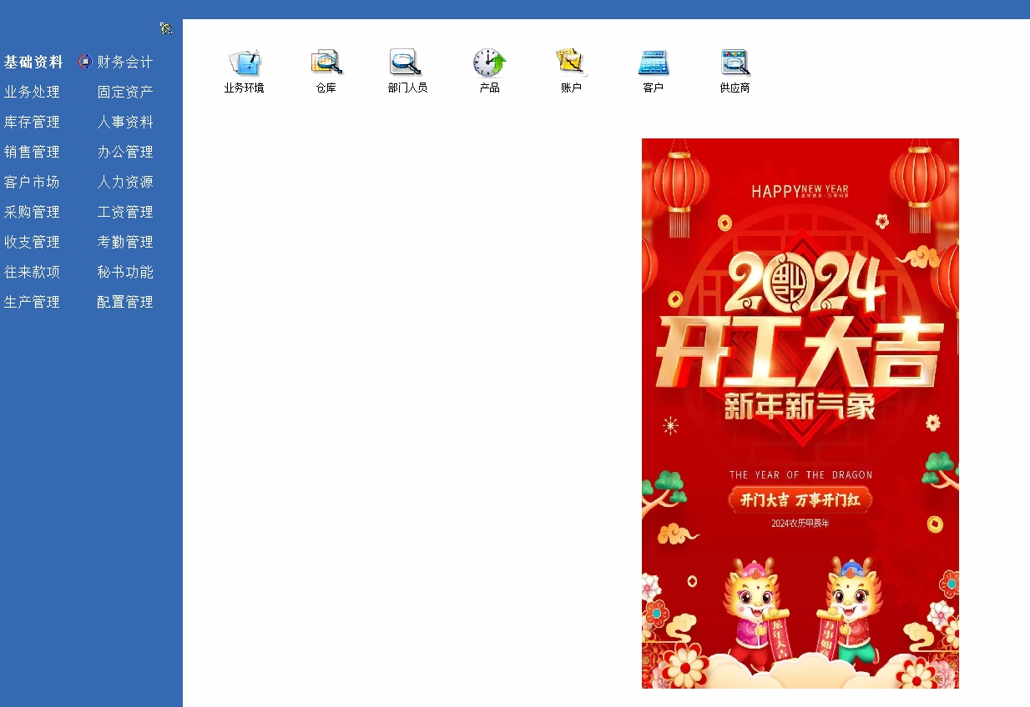Choose 工资管理 payroll management
This screenshot has height=707, width=1030.
pyautogui.click(x=125, y=213)
